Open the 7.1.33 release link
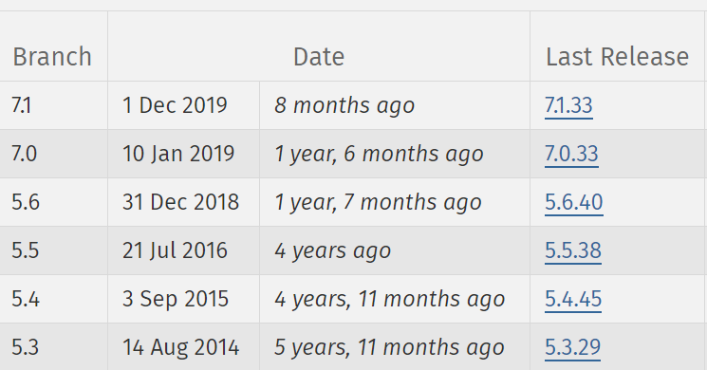This screenshot has width=707, height=370. 568,105
